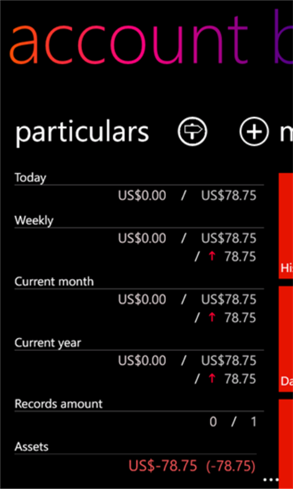Select the Records amount label
The height and width of the screenshot is (489, 293).
point(58,404)
